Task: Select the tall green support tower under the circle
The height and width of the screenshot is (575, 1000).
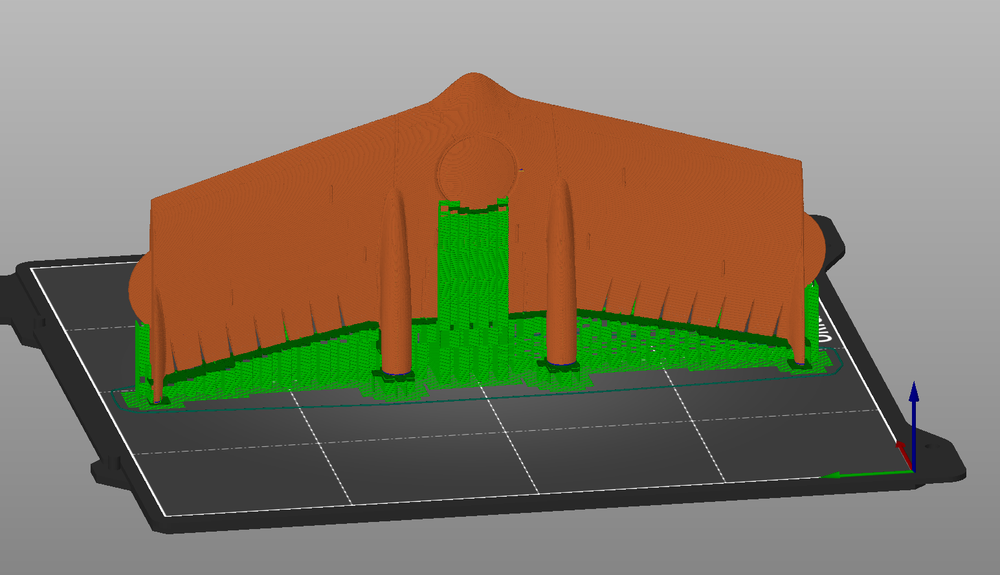Action: [x=472, y=263]
